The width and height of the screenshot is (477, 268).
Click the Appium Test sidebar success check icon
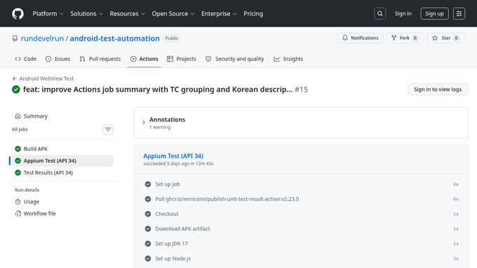click(x=18, y=161)
